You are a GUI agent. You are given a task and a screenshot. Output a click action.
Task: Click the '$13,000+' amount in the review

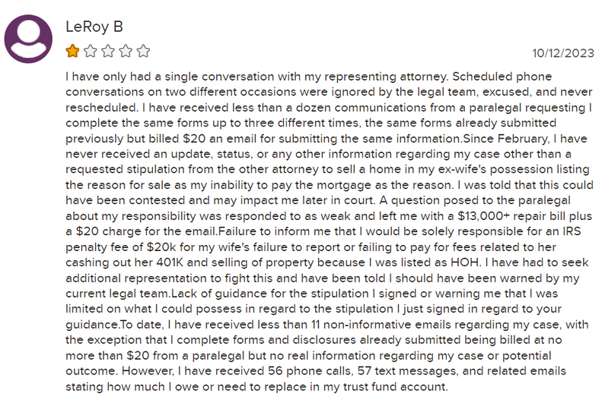(x=484, y=216)
